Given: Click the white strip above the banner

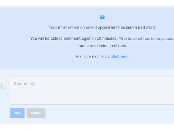Looking at the screenshot, I should click(x=87, y=3).
